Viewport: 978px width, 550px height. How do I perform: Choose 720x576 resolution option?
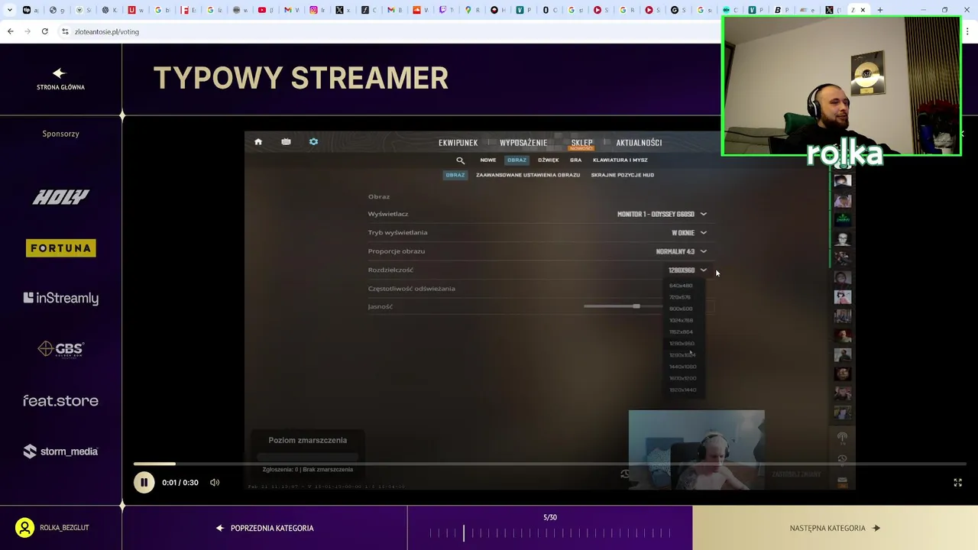tap(680, 297)
